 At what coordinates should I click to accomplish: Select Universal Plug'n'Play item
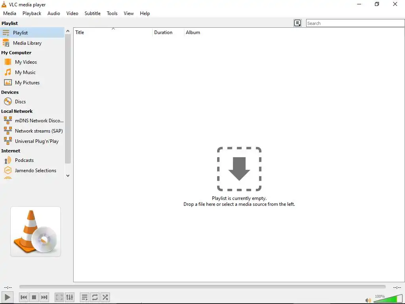coord(32,141)
